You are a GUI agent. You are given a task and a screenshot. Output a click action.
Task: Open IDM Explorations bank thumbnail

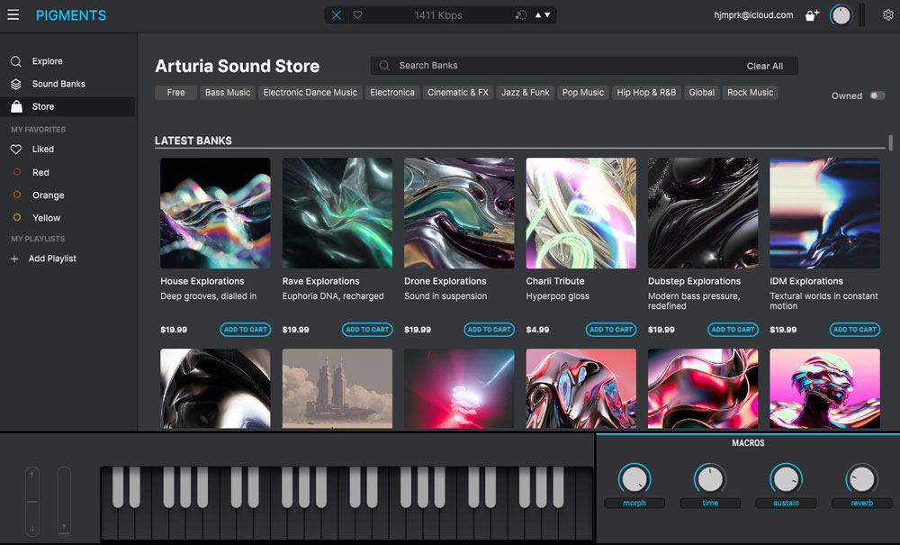pyautogui.click(x=824, y=213)
